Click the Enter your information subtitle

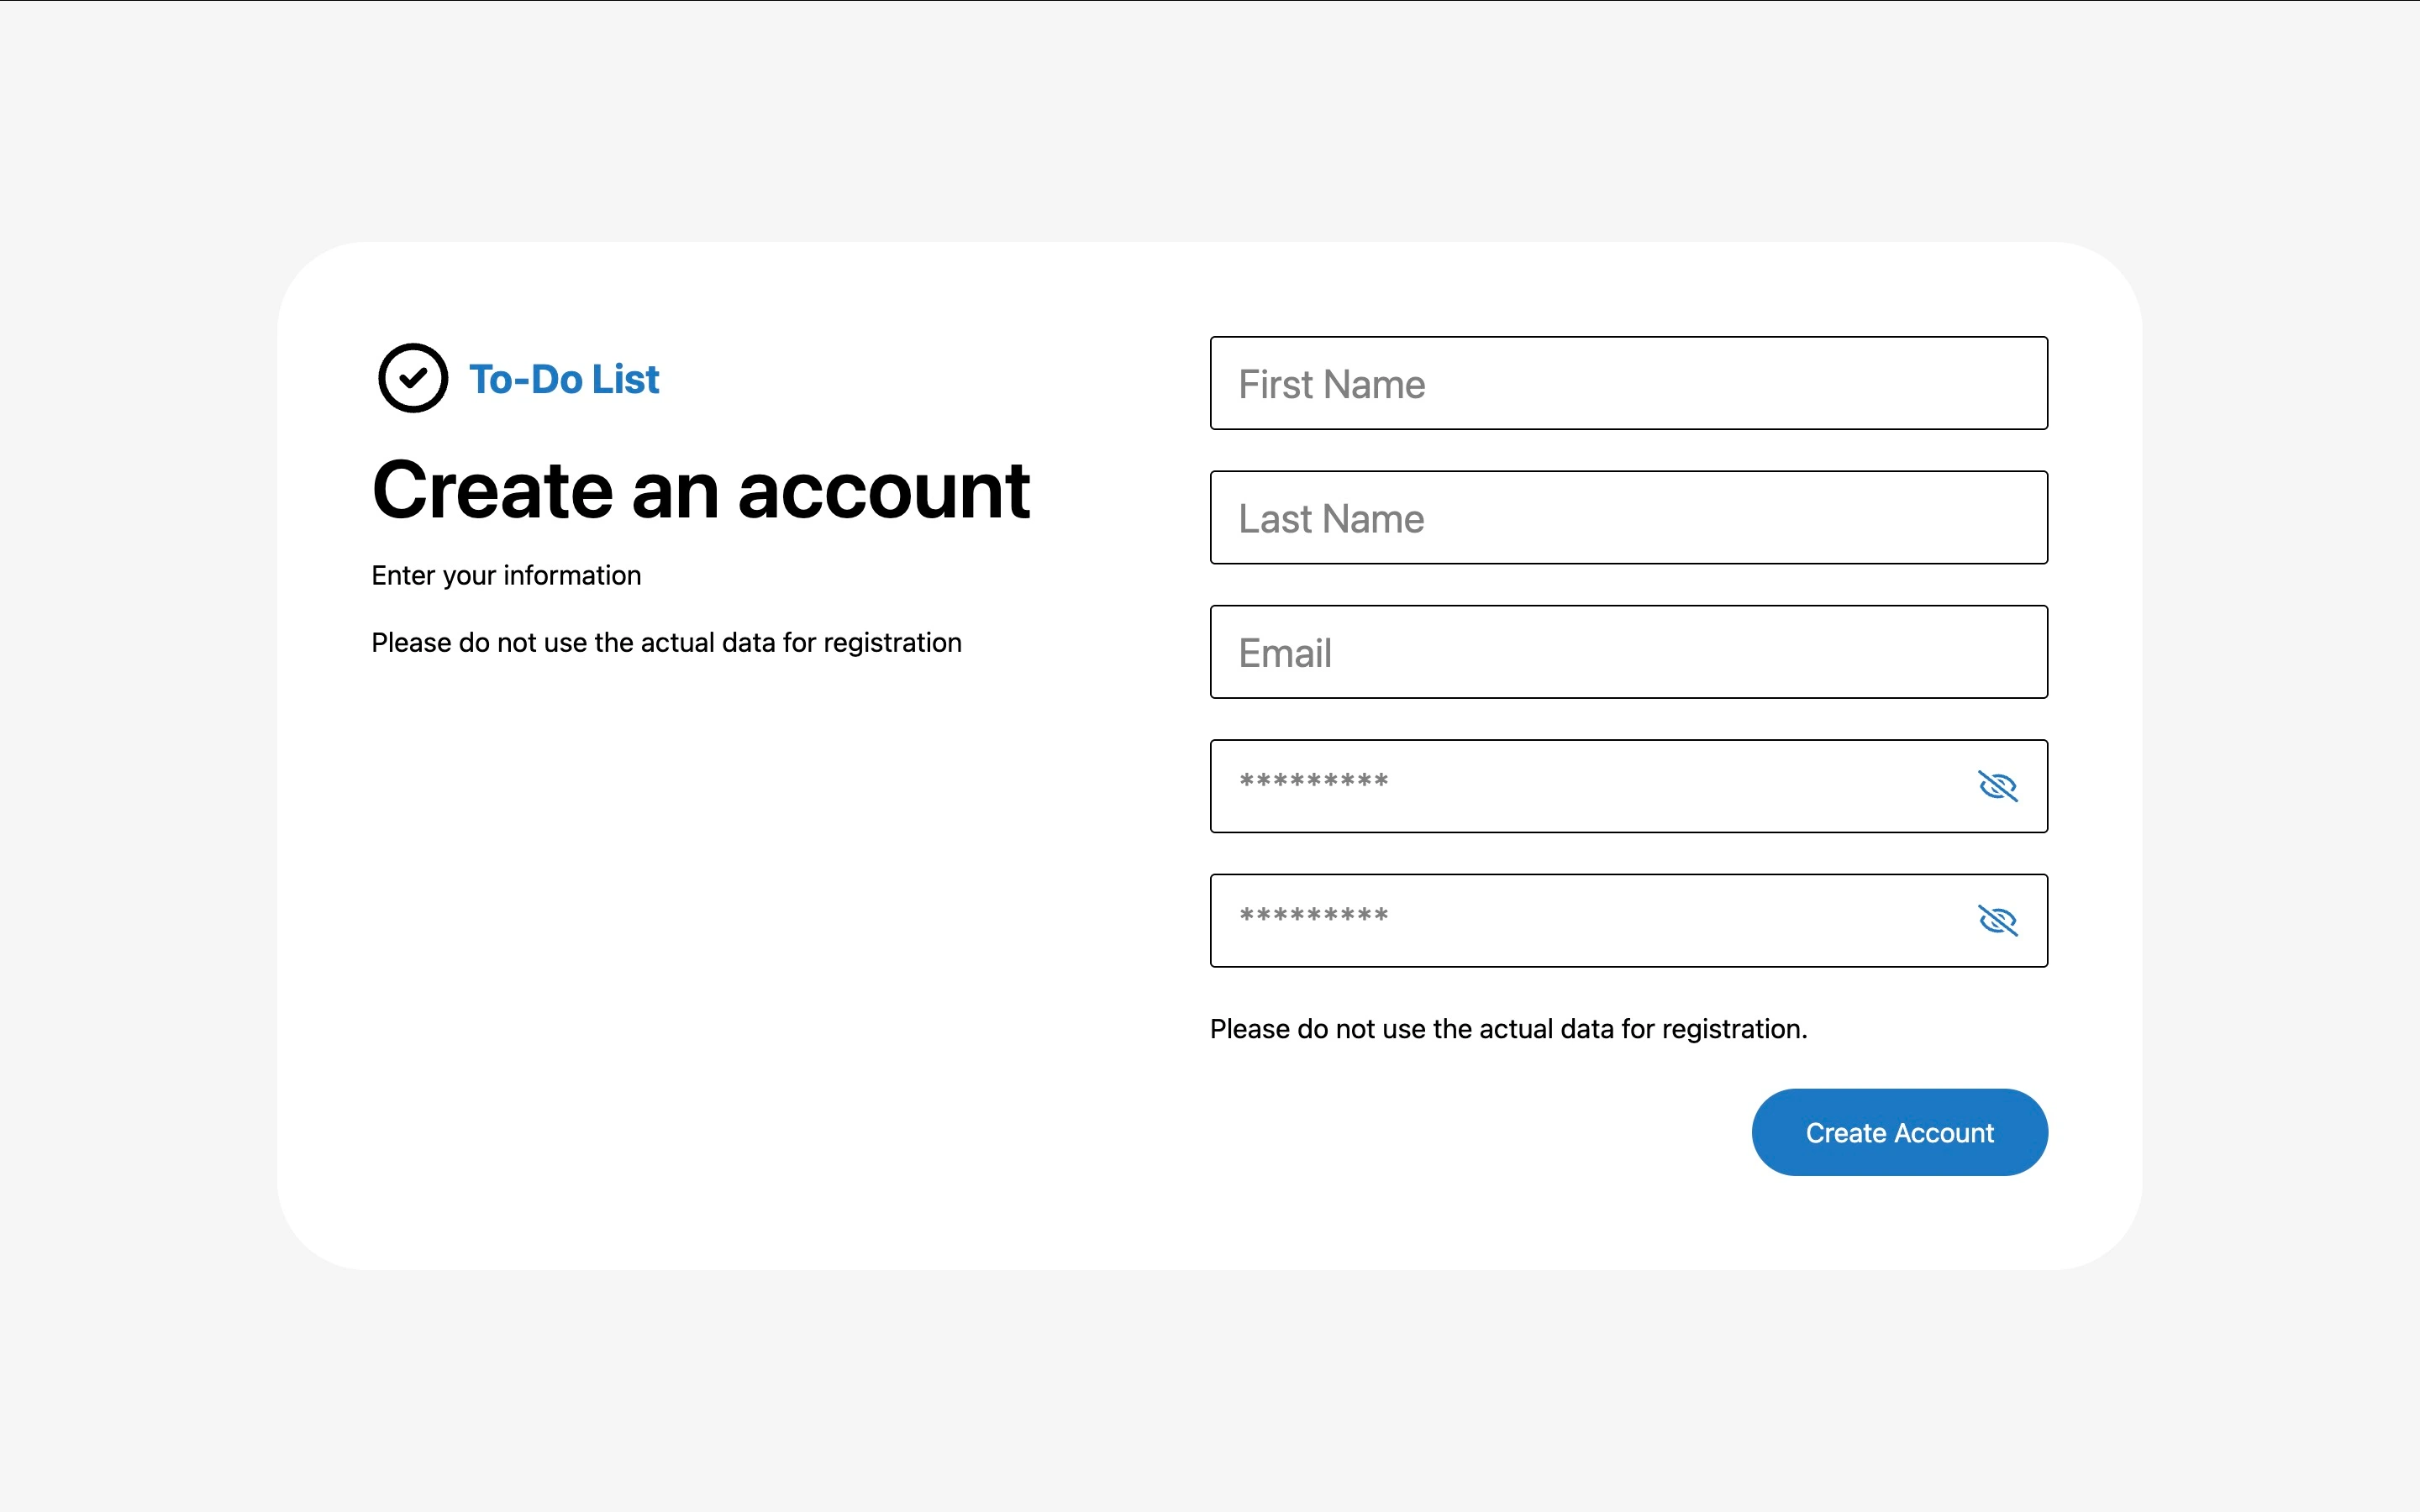[506, 576]
